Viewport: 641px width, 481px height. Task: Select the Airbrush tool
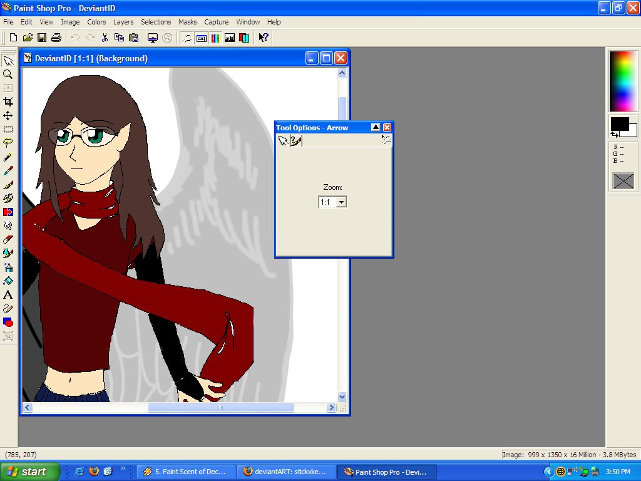pyautogui.click(x=8, y=267)
